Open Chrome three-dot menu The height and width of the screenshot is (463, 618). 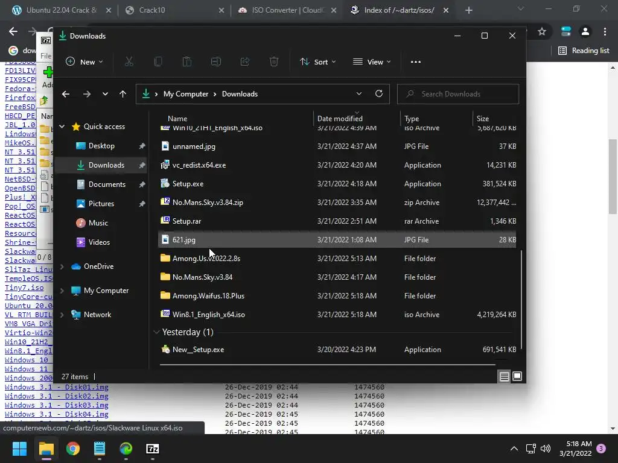click(605, 31)
